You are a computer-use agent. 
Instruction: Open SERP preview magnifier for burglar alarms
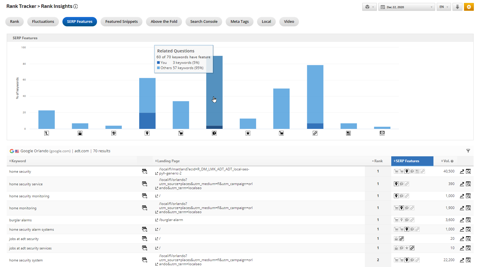(x=468, y=220)
